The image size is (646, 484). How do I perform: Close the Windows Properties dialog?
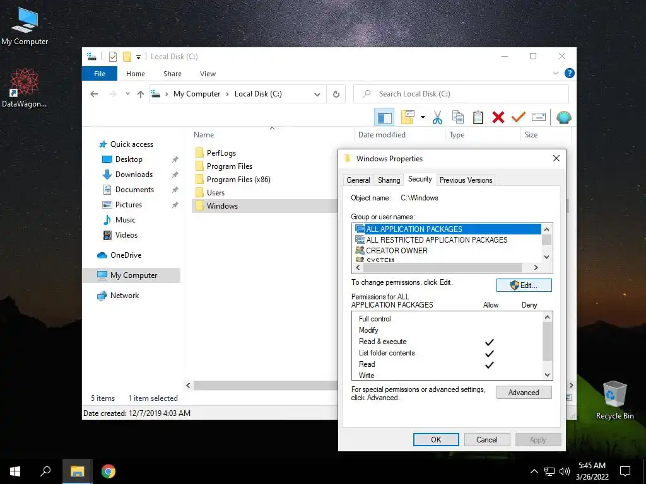coord(556,158)
